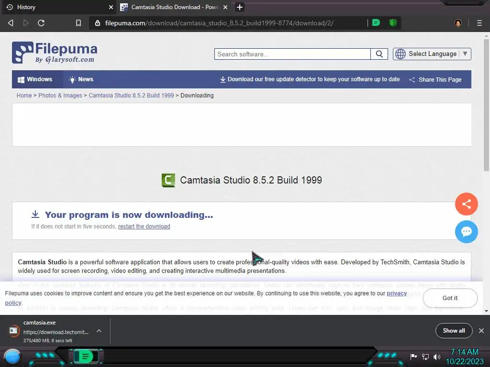Accept cookies with Got it button
This screenshot has width=490, height=367.
pos(450,298)
